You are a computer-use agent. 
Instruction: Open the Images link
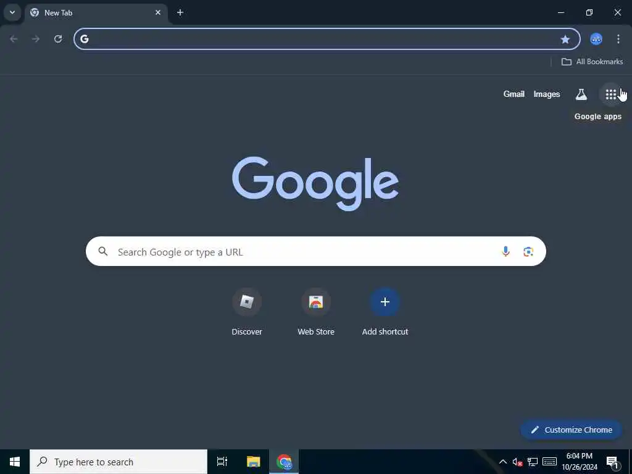[547, 94]
